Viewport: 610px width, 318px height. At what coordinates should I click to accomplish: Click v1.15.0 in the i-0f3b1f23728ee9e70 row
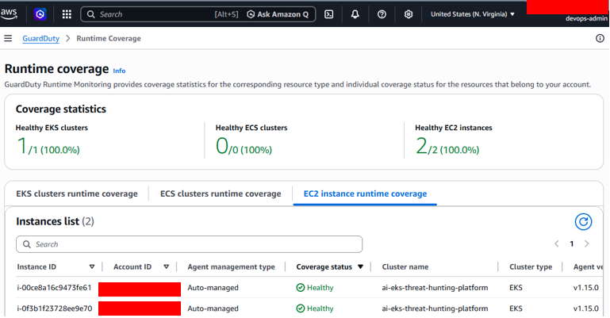[586, 308]
